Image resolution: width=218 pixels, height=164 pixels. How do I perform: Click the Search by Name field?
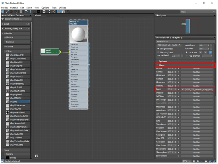[x=18, y=19]
